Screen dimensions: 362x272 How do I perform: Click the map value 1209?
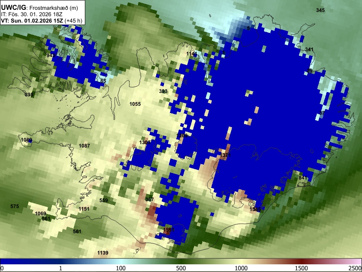(182, 136)
